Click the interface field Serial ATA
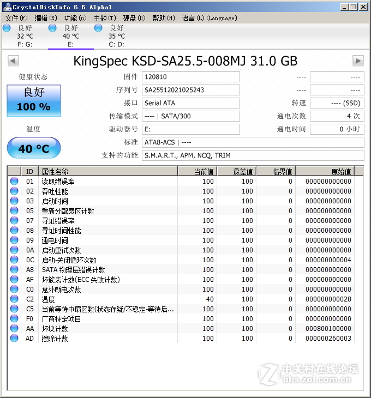The width and height of the screenshot is (371, 398). click(191, 103)
